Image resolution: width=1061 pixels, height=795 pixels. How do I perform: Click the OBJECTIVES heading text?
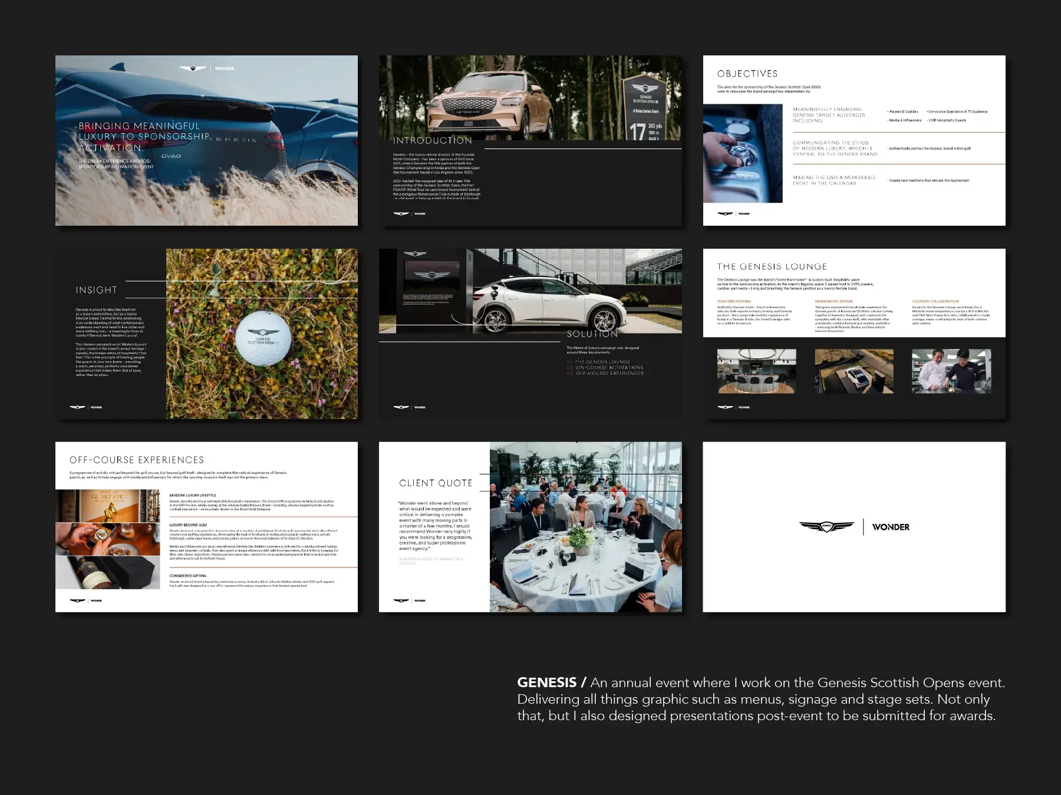pyautogui.click(x=747, y=74)
